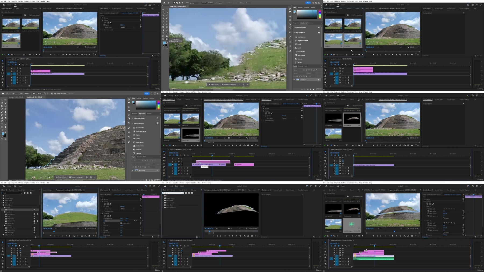The height and width of the screenshot is (272, 484).
Task: Play program monitor in Premiere at 00:00:05:11
Action: 393,236
